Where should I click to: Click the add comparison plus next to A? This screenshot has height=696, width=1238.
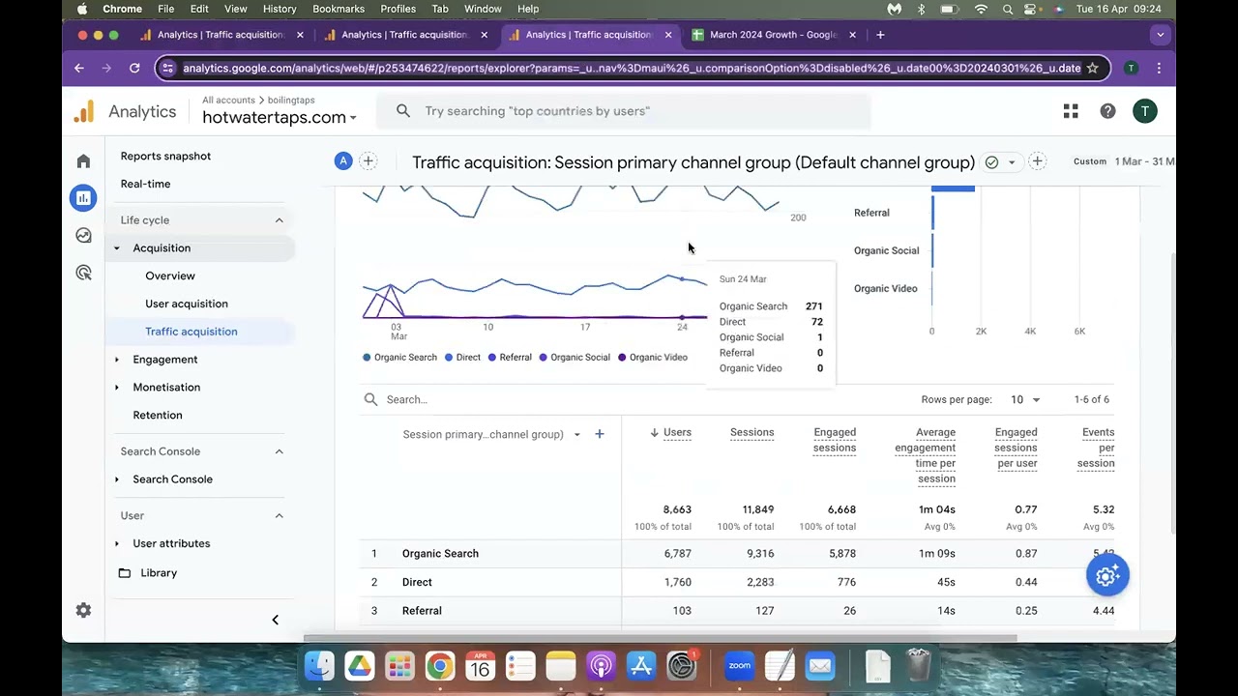(x=368, y=161)
